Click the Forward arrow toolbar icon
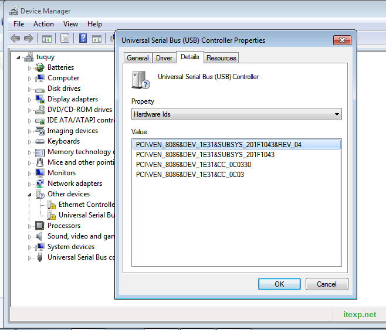The image size is (386, 330). pos(29,38)
